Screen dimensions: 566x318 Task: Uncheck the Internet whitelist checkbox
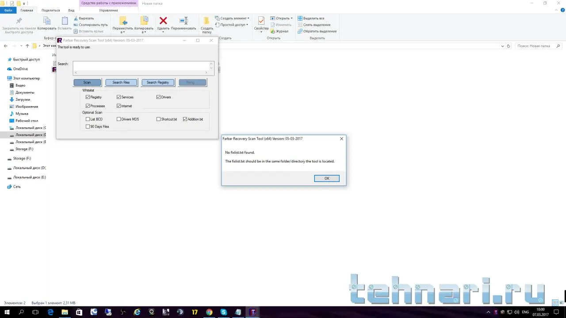tap(119, 106)
